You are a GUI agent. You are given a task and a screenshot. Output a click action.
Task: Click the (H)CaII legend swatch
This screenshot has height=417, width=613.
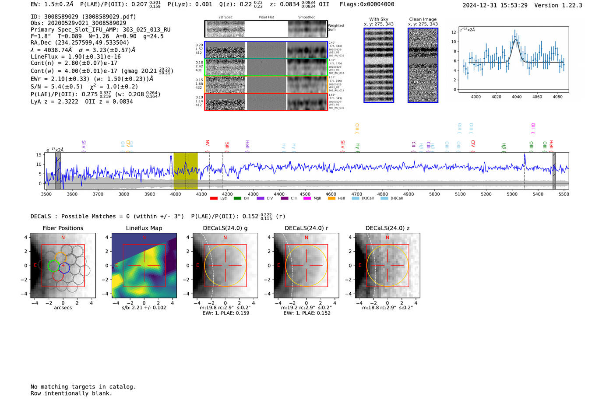(x=384, y=199)
